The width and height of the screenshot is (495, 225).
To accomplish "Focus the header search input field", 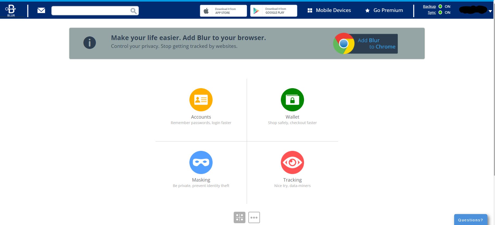I will (91, 11).
